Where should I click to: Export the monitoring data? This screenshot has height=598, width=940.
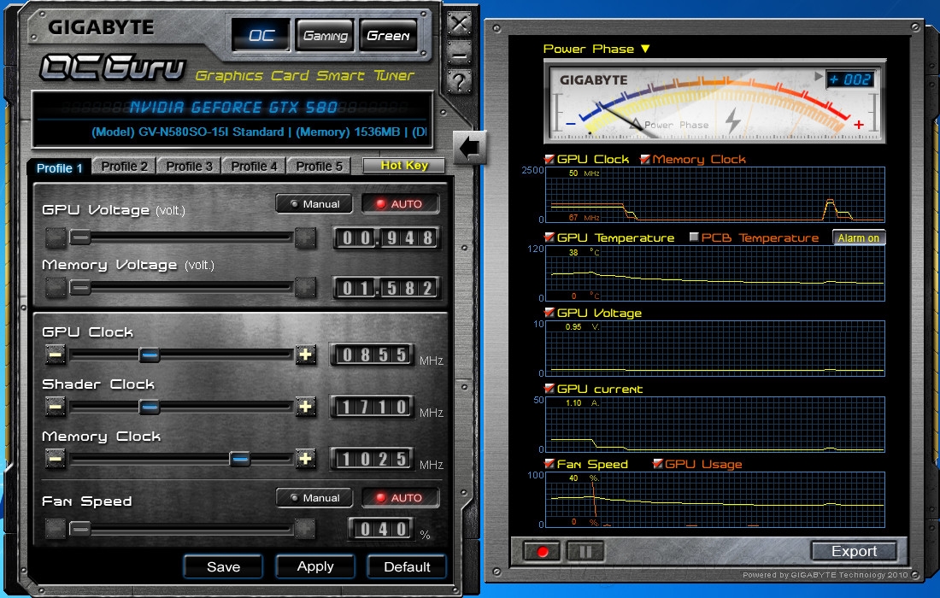pos(854,551)
